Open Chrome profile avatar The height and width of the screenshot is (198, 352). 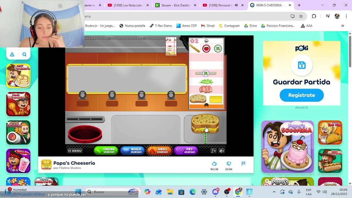[337, 16]
